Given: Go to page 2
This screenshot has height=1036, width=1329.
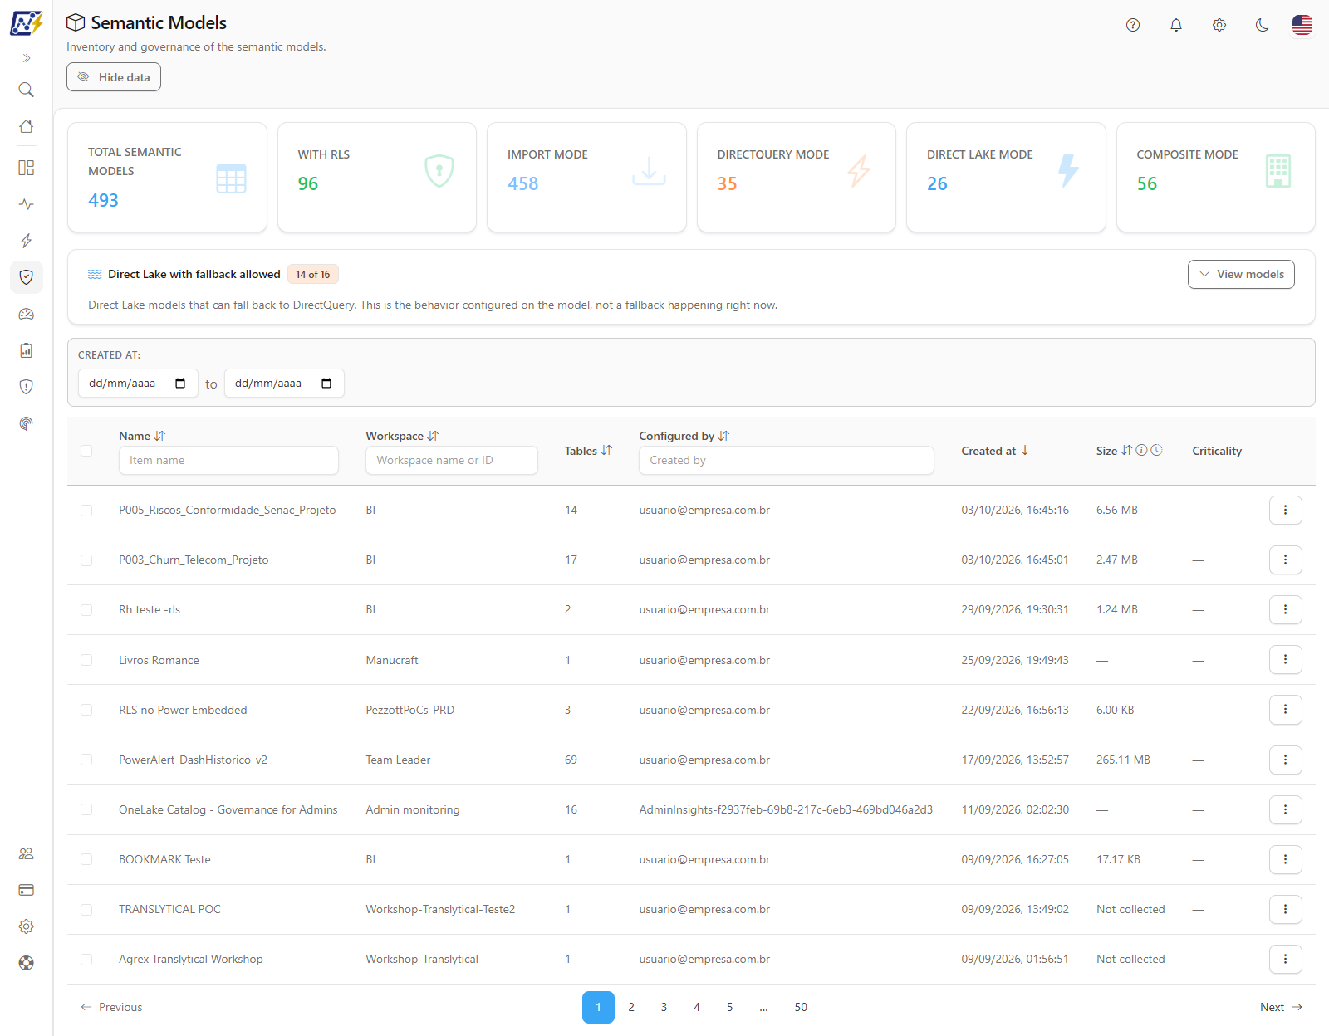Looking at the screenshot, I should click(631, 1007).
